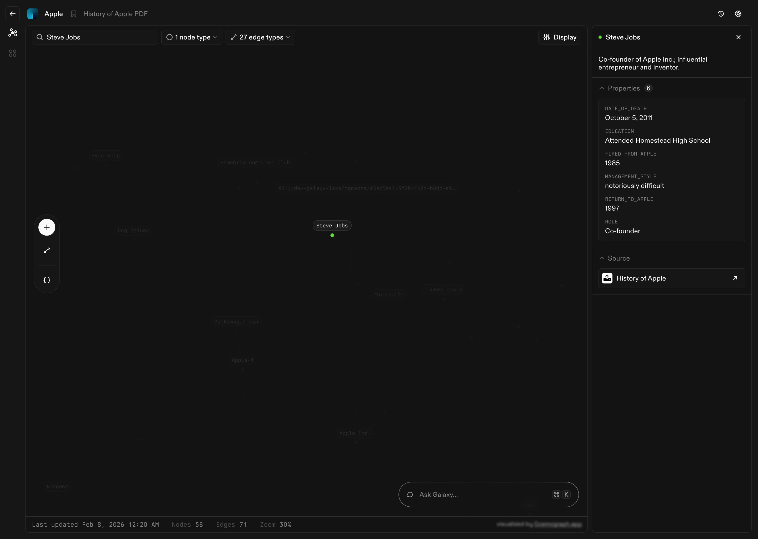758x539 pixels.
Task: Close the Steve Jobs details panel
Action: pyautogui.click(x=739, y=37)
